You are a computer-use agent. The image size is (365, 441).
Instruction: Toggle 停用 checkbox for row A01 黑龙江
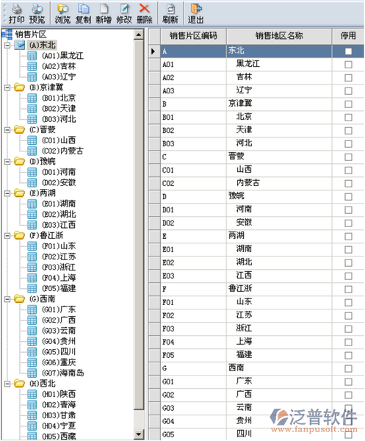(348, 65)
